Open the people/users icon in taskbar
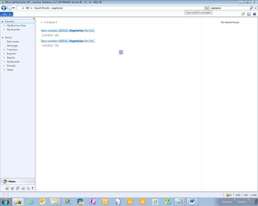 point(68,202)
